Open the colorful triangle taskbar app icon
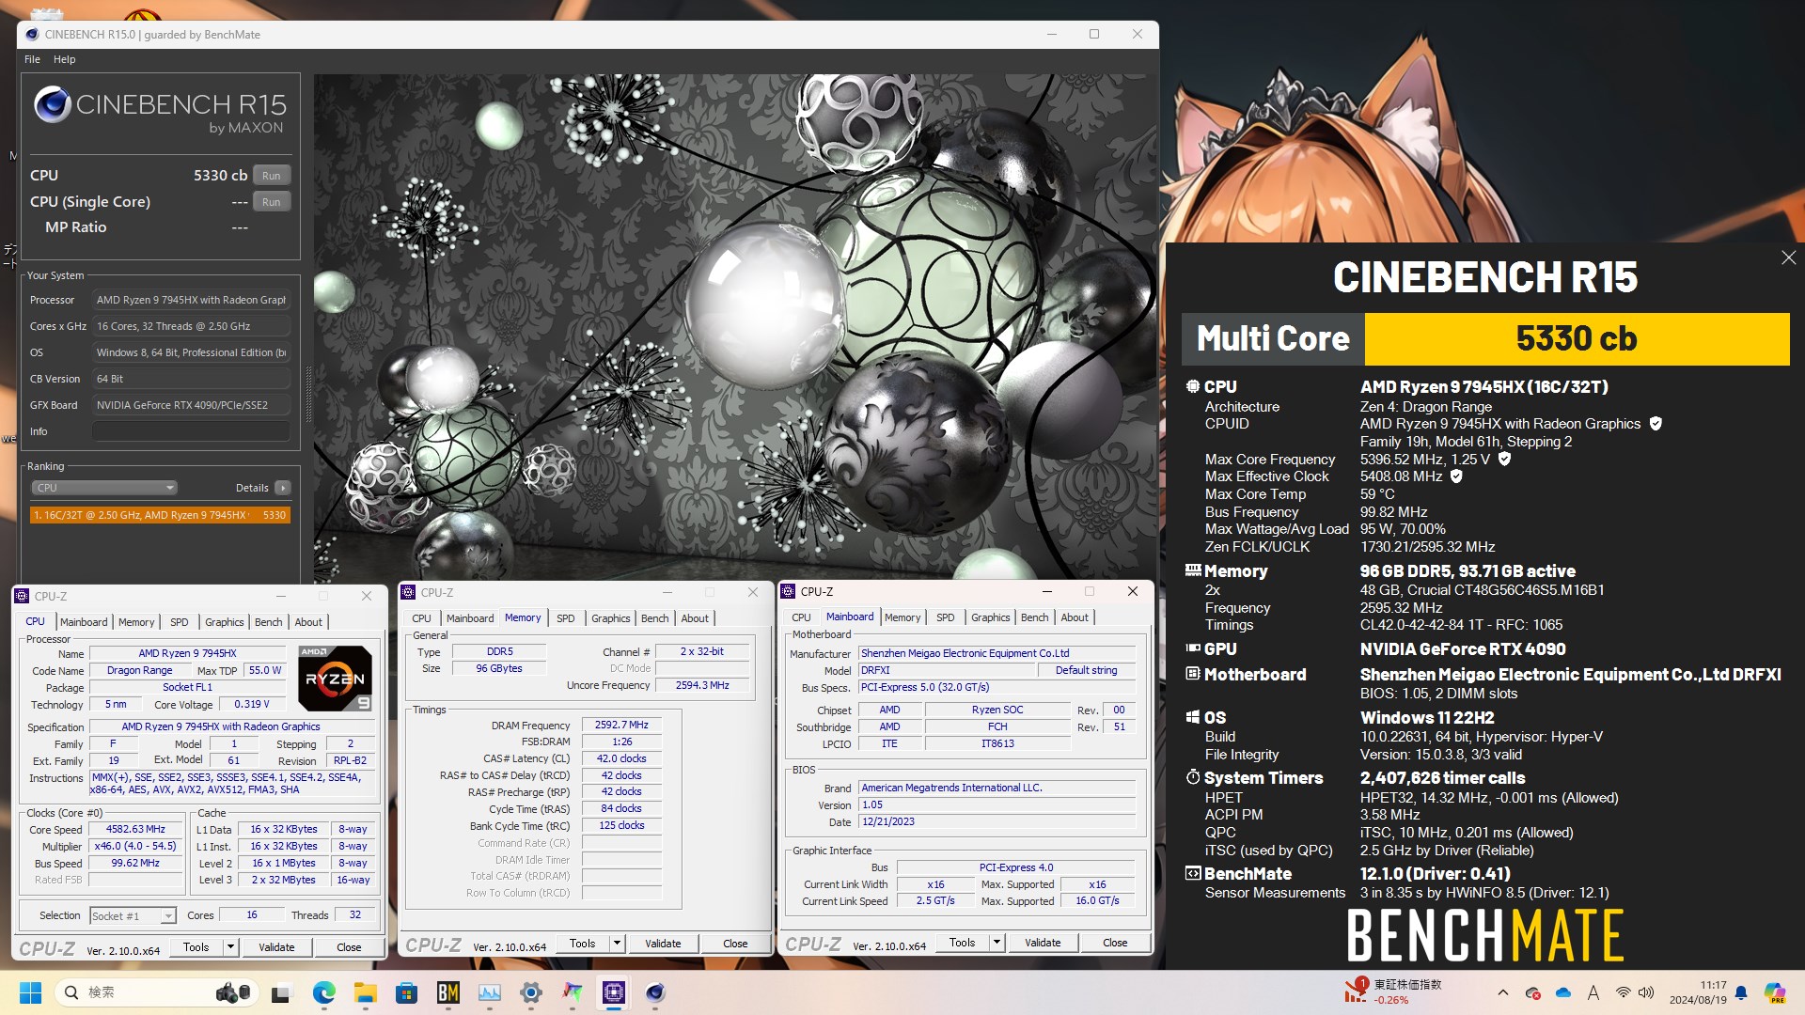1805x1015 pixels. [572, 992]
